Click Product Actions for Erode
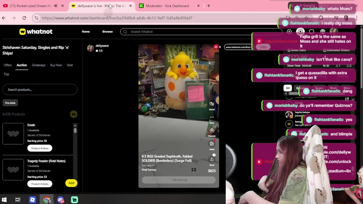The width and height of the screenshot is (363, 204). click(x=40, y=148)
